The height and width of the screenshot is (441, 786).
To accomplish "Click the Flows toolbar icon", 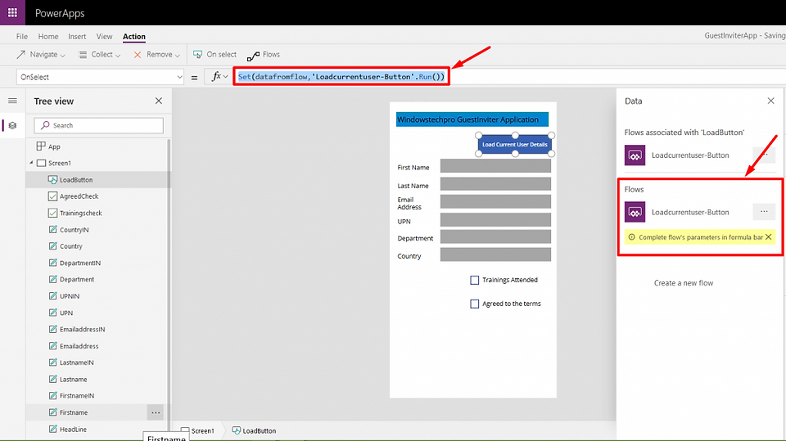I will (x=253, y=55).
